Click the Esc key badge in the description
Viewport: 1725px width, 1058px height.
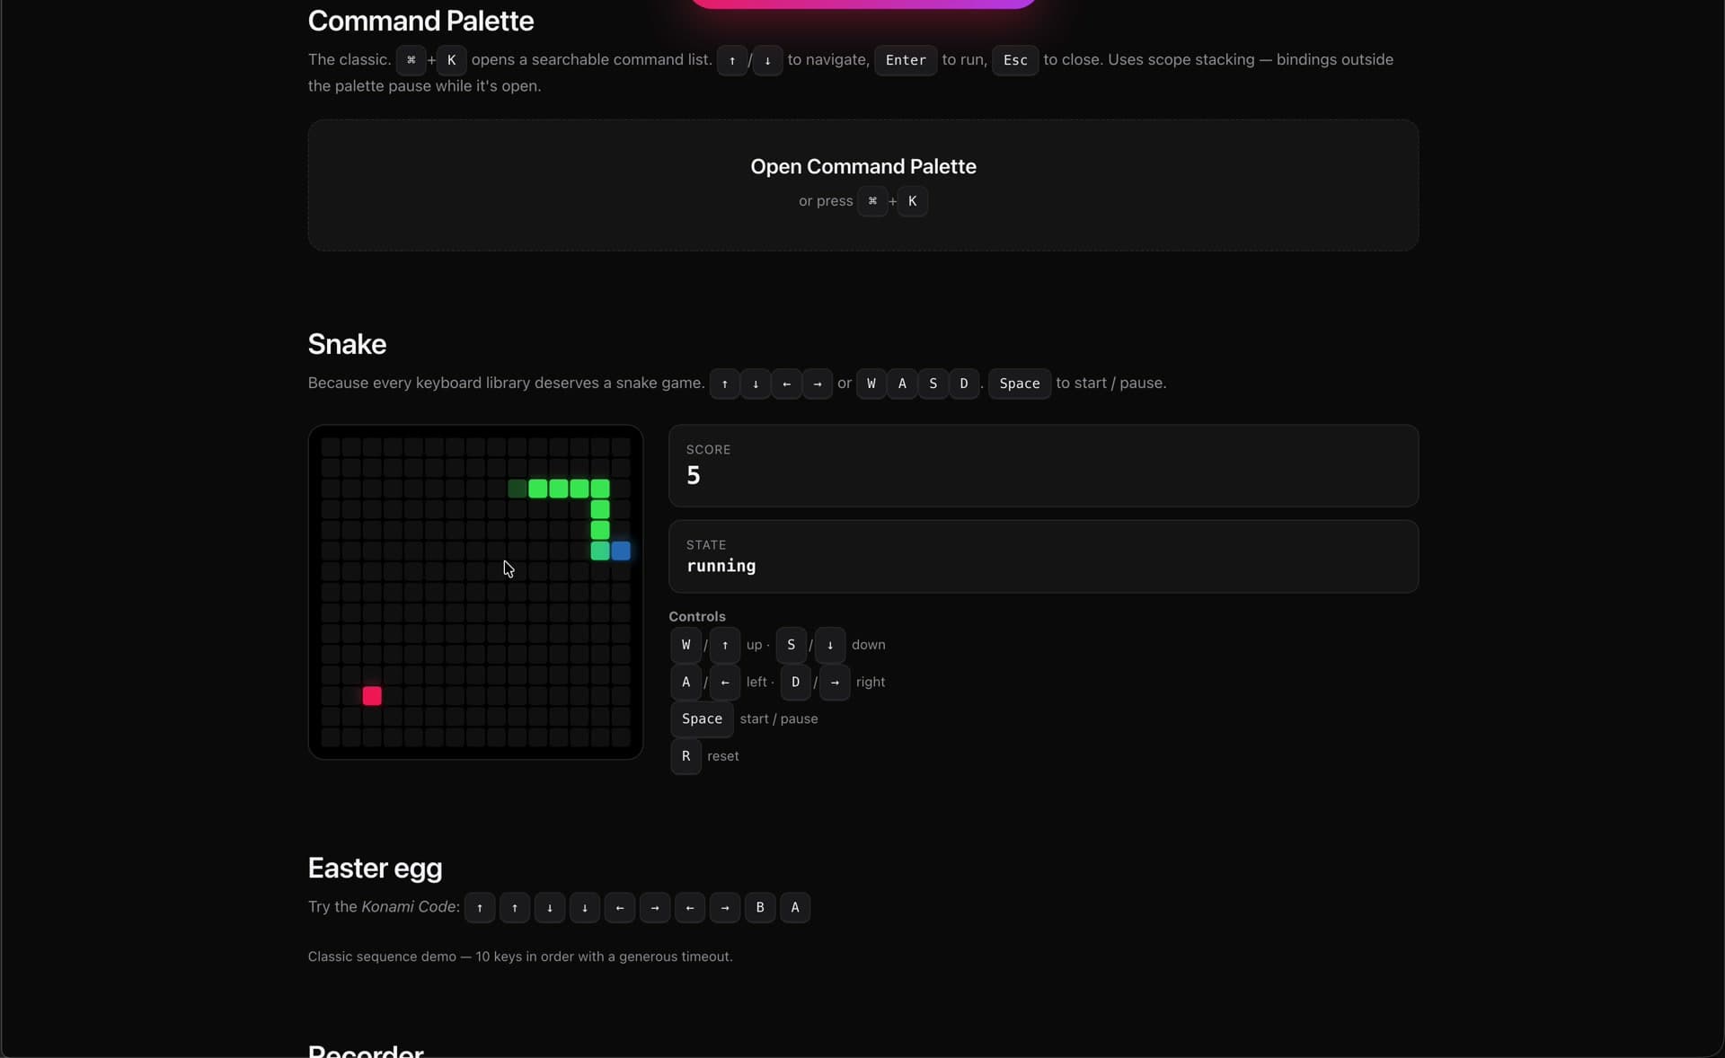[x=1014, y=60]
